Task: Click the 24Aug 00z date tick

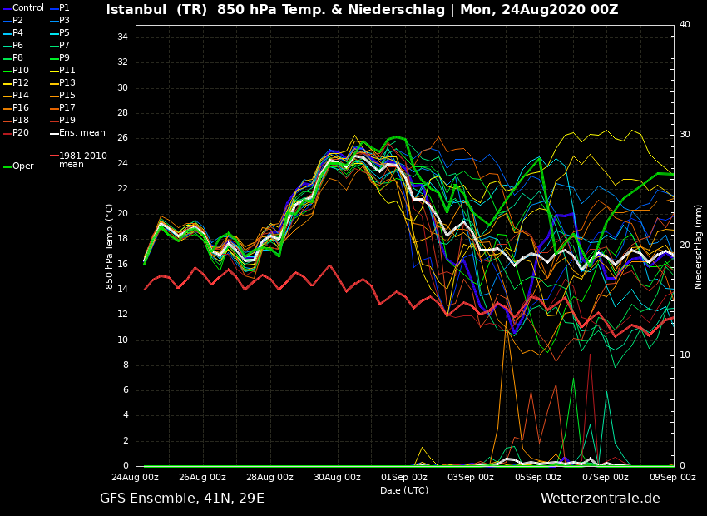Action: (136, 478)
